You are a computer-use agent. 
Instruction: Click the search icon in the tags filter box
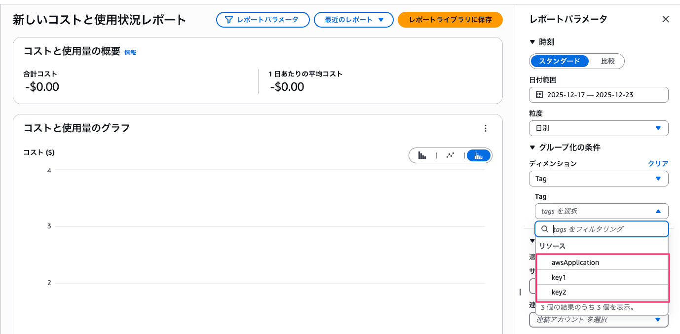(545, 228)
